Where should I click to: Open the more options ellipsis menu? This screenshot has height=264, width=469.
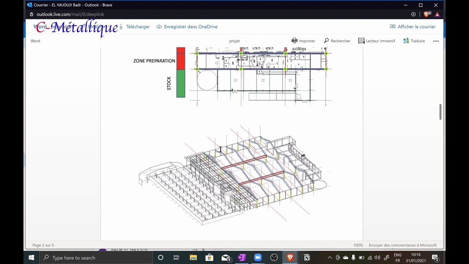[436, 41]
